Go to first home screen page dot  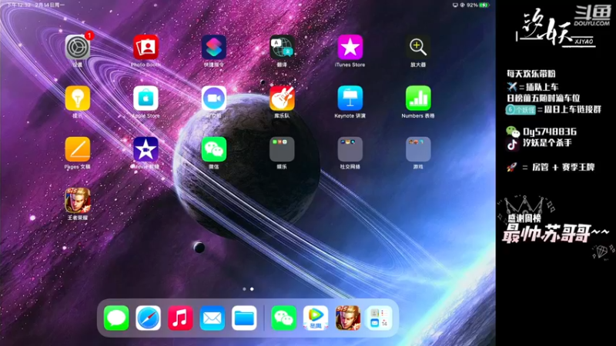[244, 289]
